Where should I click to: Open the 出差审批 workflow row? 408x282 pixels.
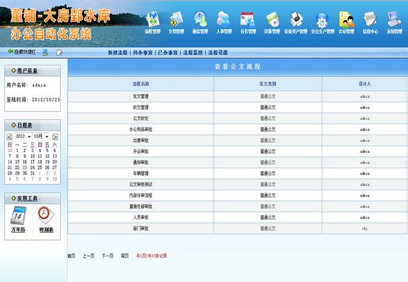coord(237,140)
